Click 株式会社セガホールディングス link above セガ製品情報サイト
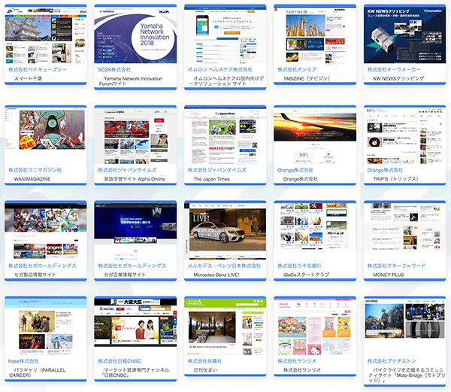The height and width of the screenshot is (392, 451). [42, 266]
